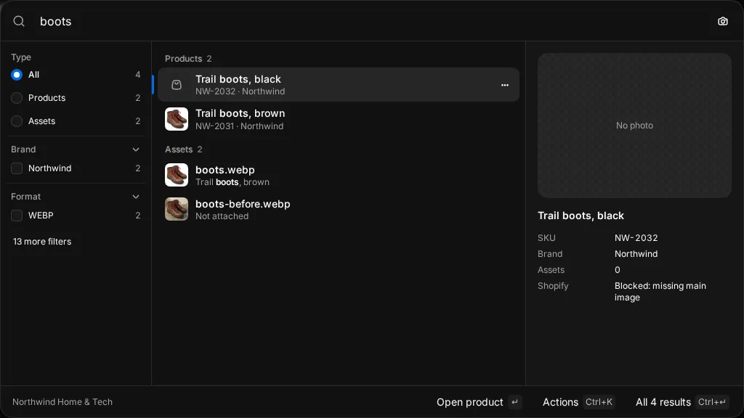Click boots.webp asset thumbnail

(177, 175)
